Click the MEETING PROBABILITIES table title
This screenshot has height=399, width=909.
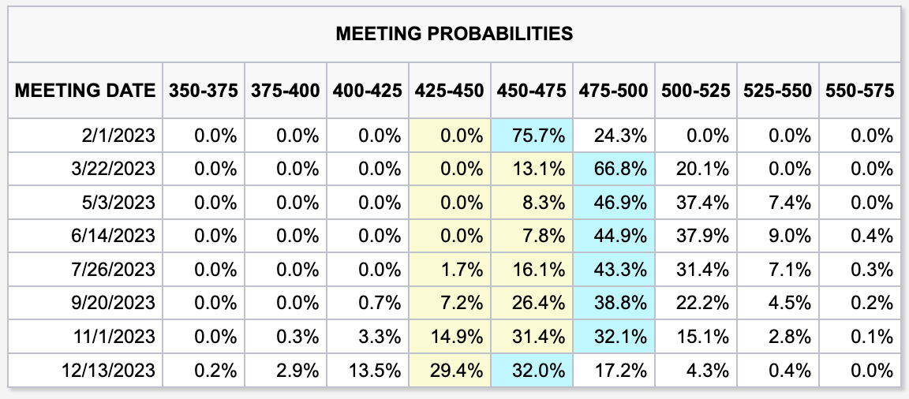pos(454,33)
